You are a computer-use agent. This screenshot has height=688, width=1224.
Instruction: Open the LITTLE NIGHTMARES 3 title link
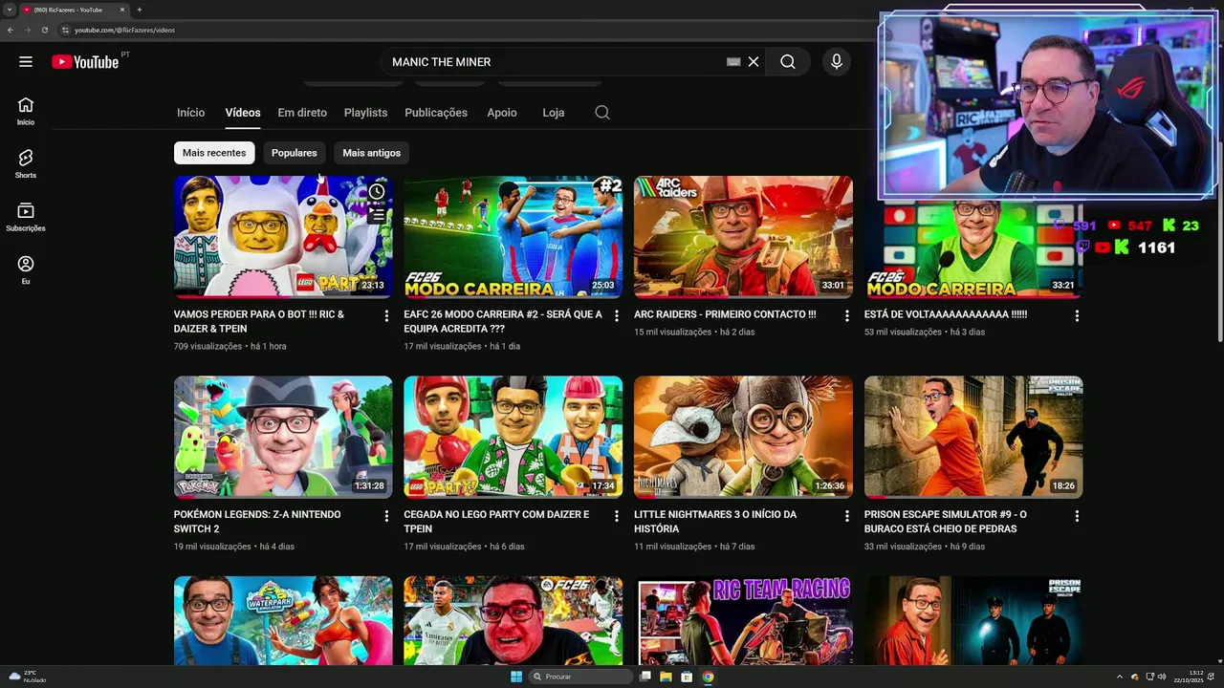(715, 522)
